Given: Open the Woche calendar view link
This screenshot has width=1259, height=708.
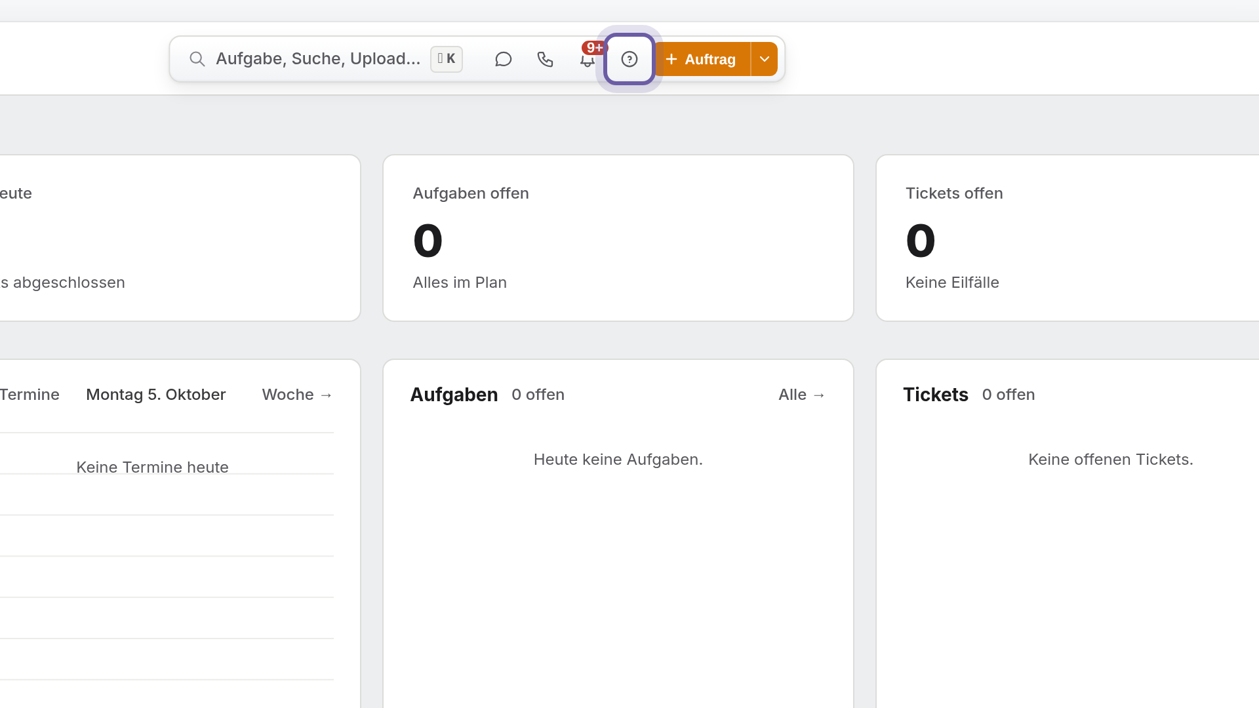Looking at the screenshot, I should pyautogui.click(x=298, y=395).
